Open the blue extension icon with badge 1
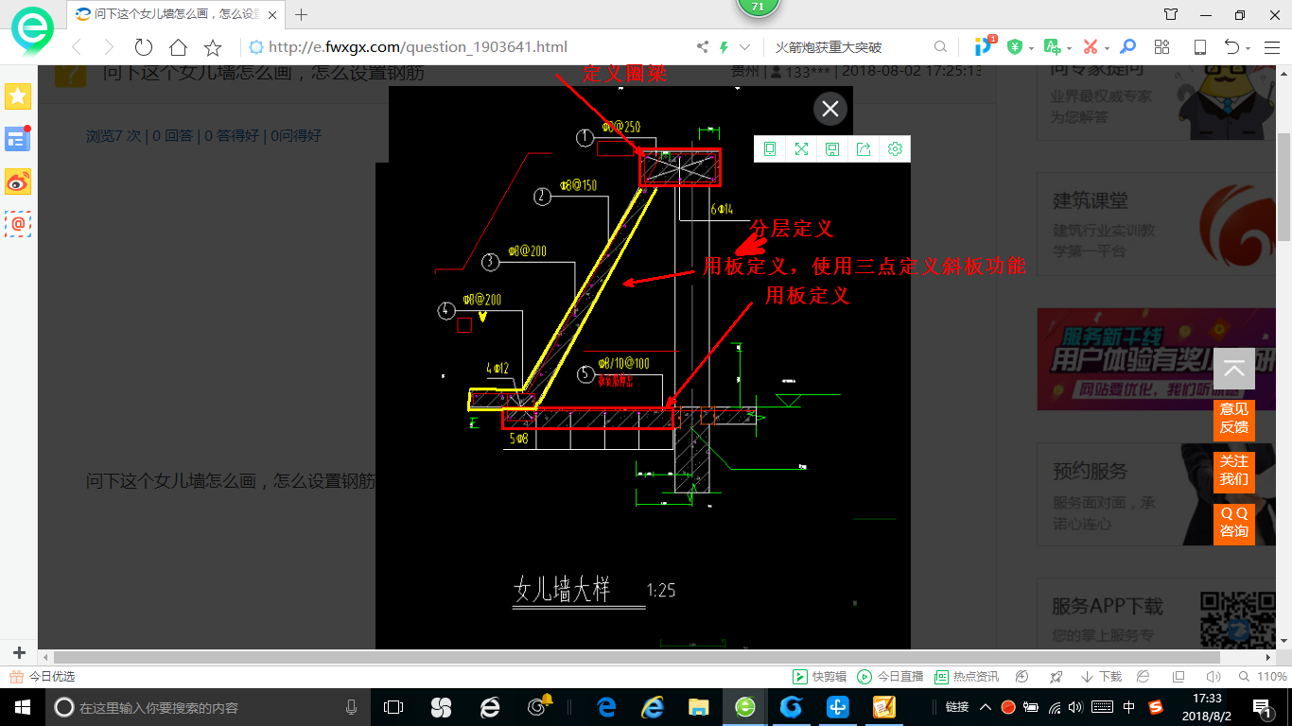 pyautogui.click(x=985, y=46)
